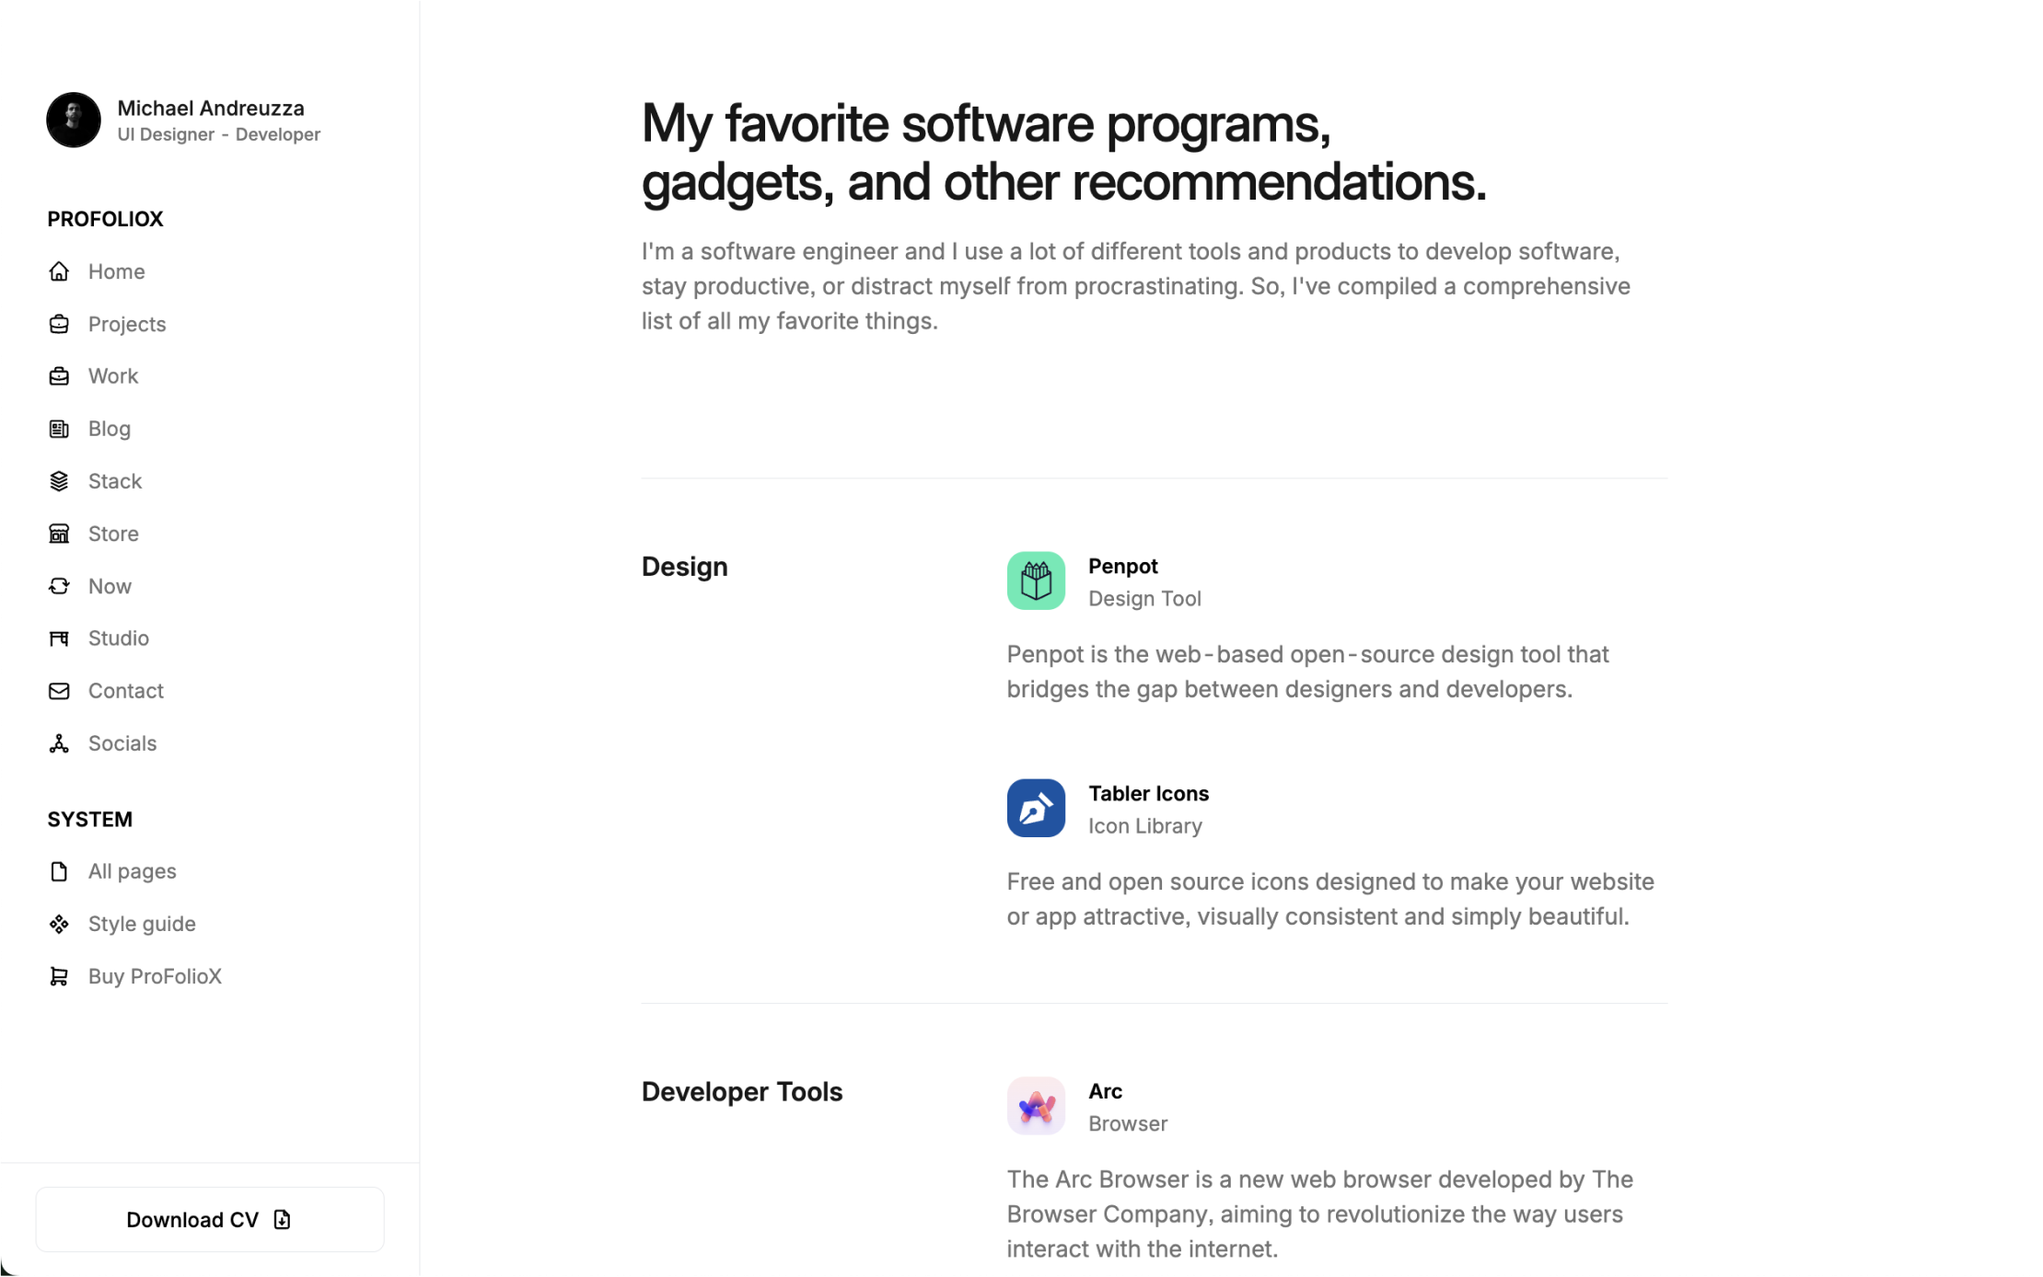Select the Projects icon in sidebar
The height and width of the screenshot is (1277, 2043).
point(59,324)
